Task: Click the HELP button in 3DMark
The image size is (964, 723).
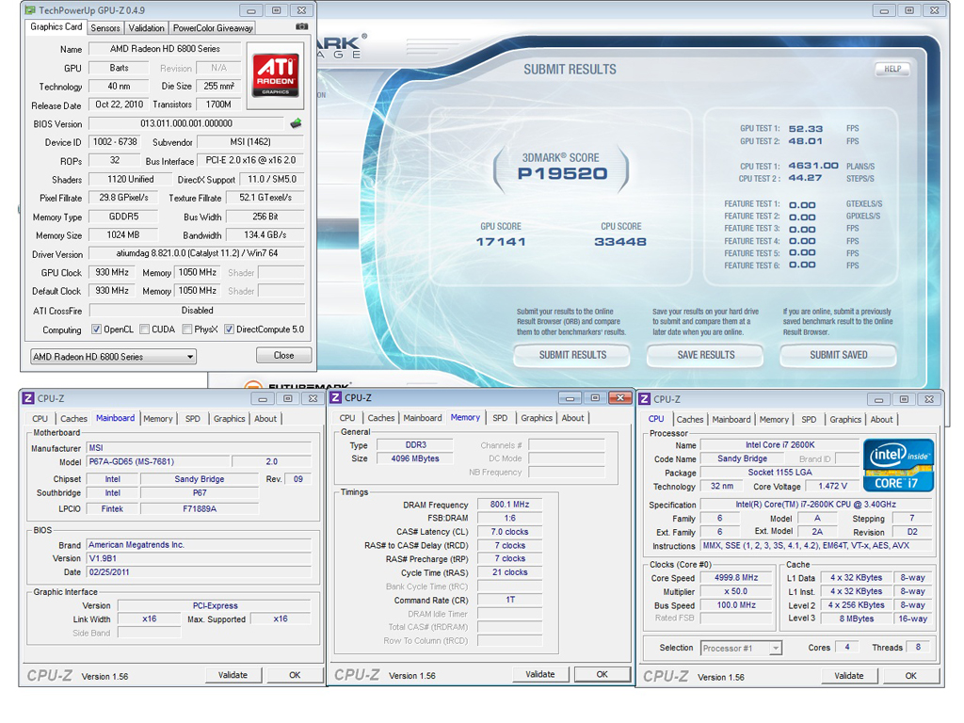Action: coord(892,69)
